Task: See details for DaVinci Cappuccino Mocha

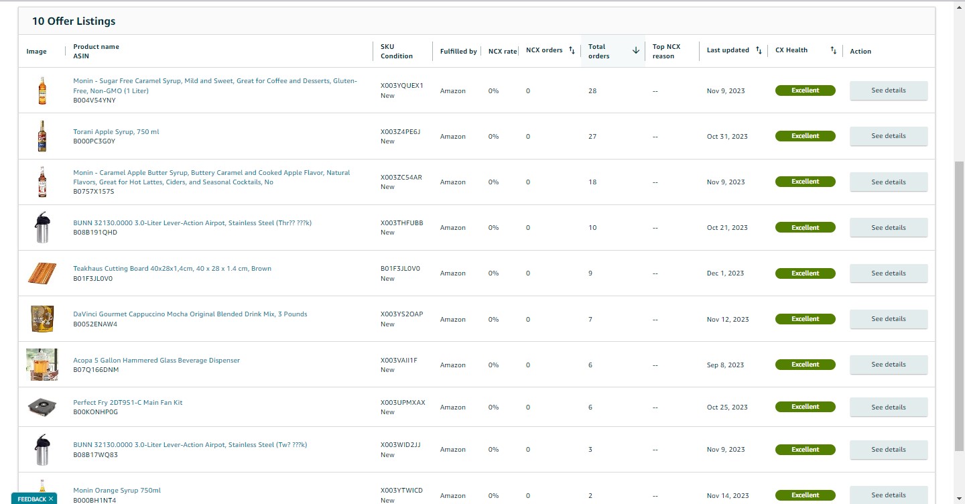Action: tap(889, 319)
